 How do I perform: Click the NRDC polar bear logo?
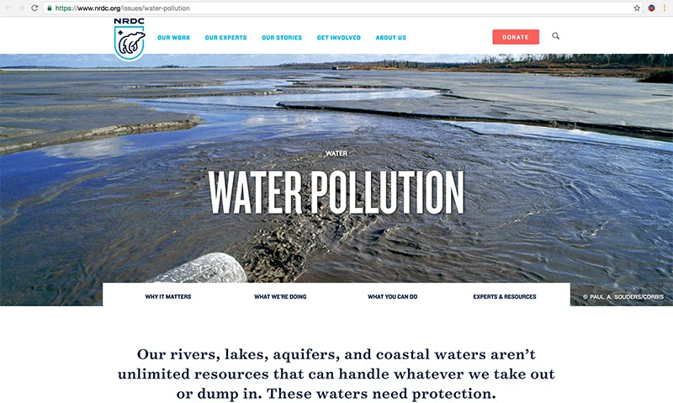tap(130, 40)
